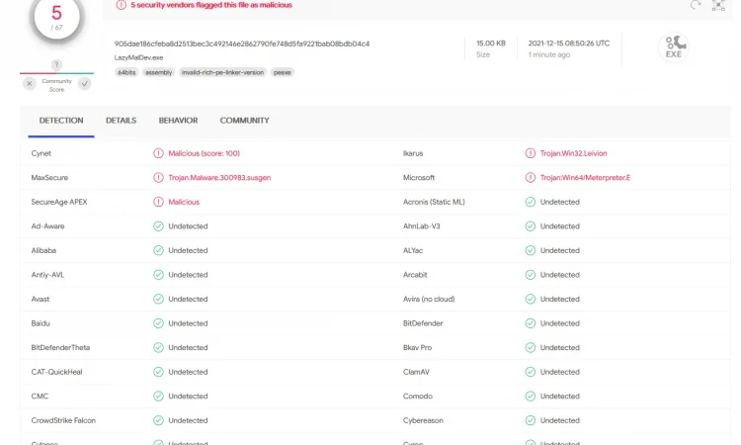Click Trojan.Malware.300983.susgen detection name

point(219,178)
